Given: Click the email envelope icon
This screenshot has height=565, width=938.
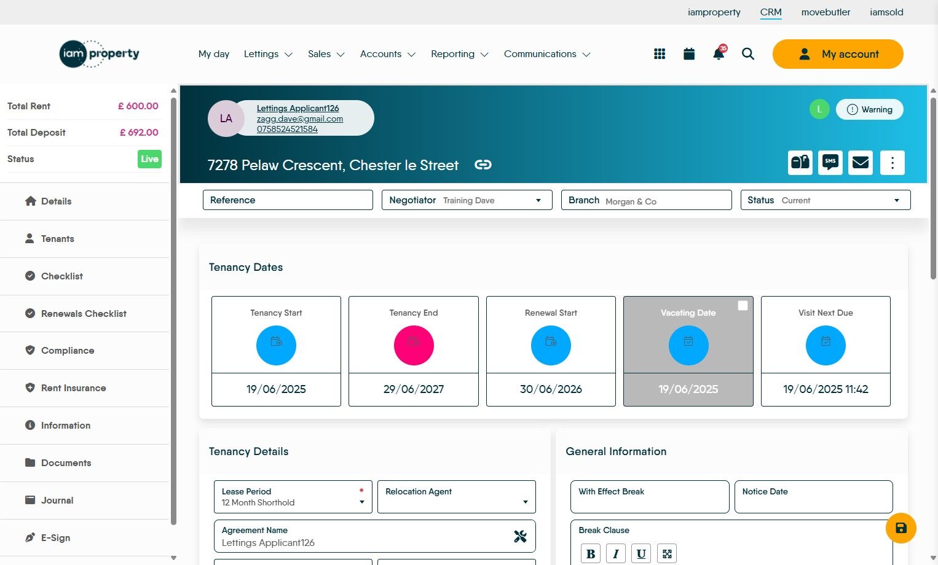Looking at the screenshot, I should click(861, 163).
